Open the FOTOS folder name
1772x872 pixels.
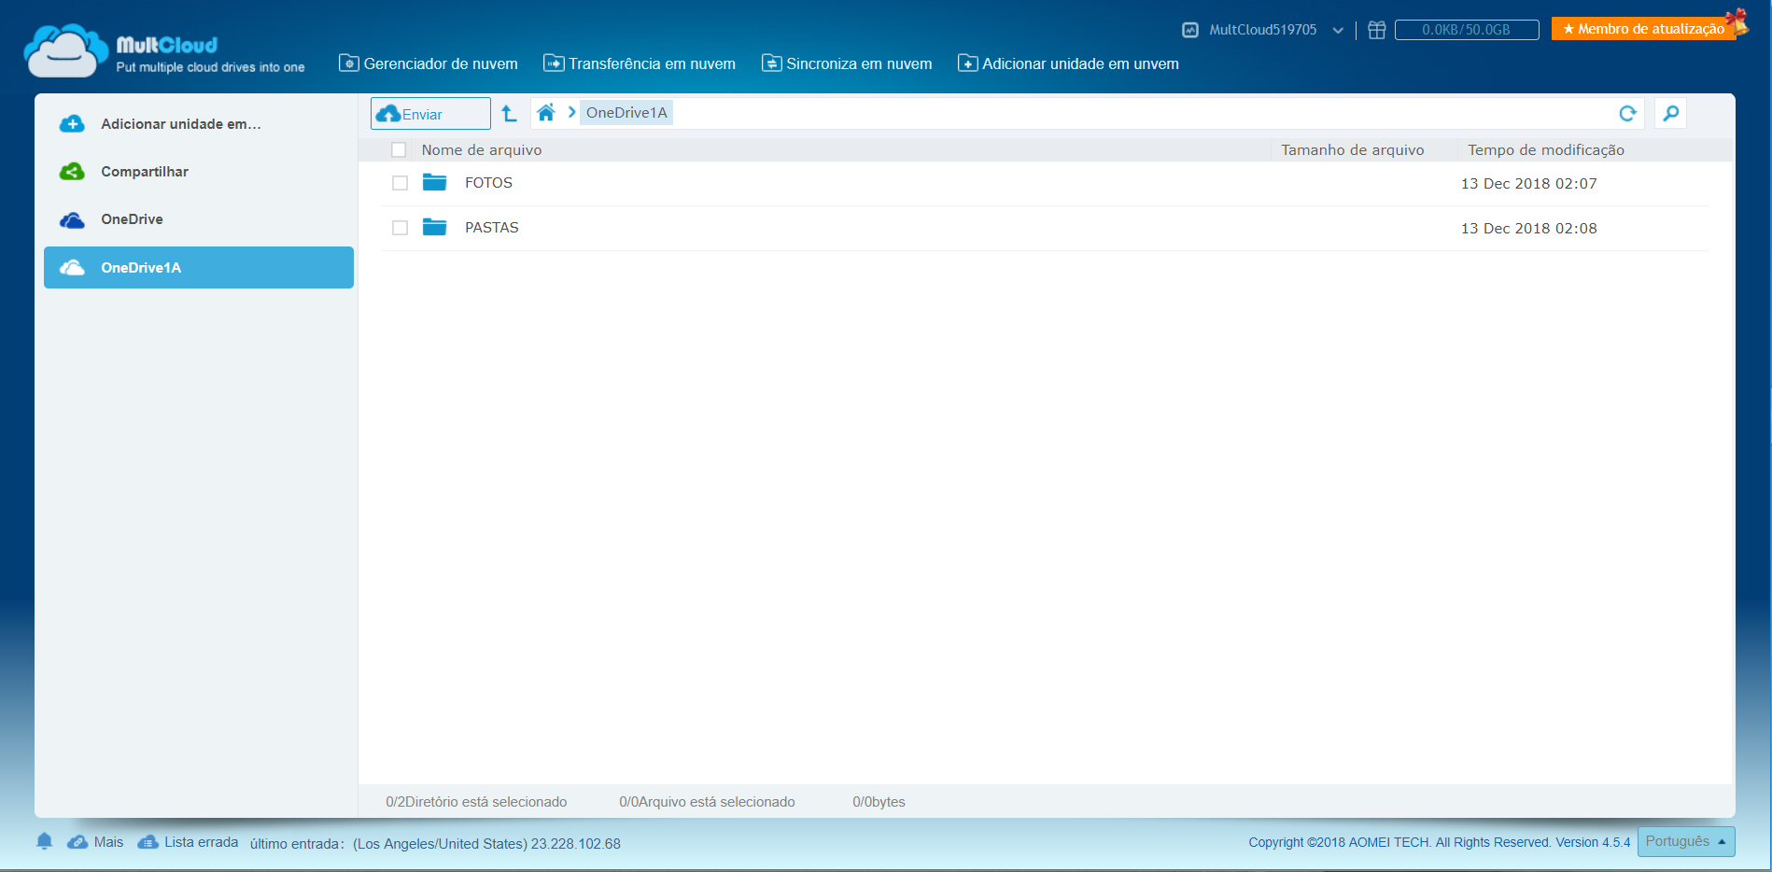click(x=488, y=183)
